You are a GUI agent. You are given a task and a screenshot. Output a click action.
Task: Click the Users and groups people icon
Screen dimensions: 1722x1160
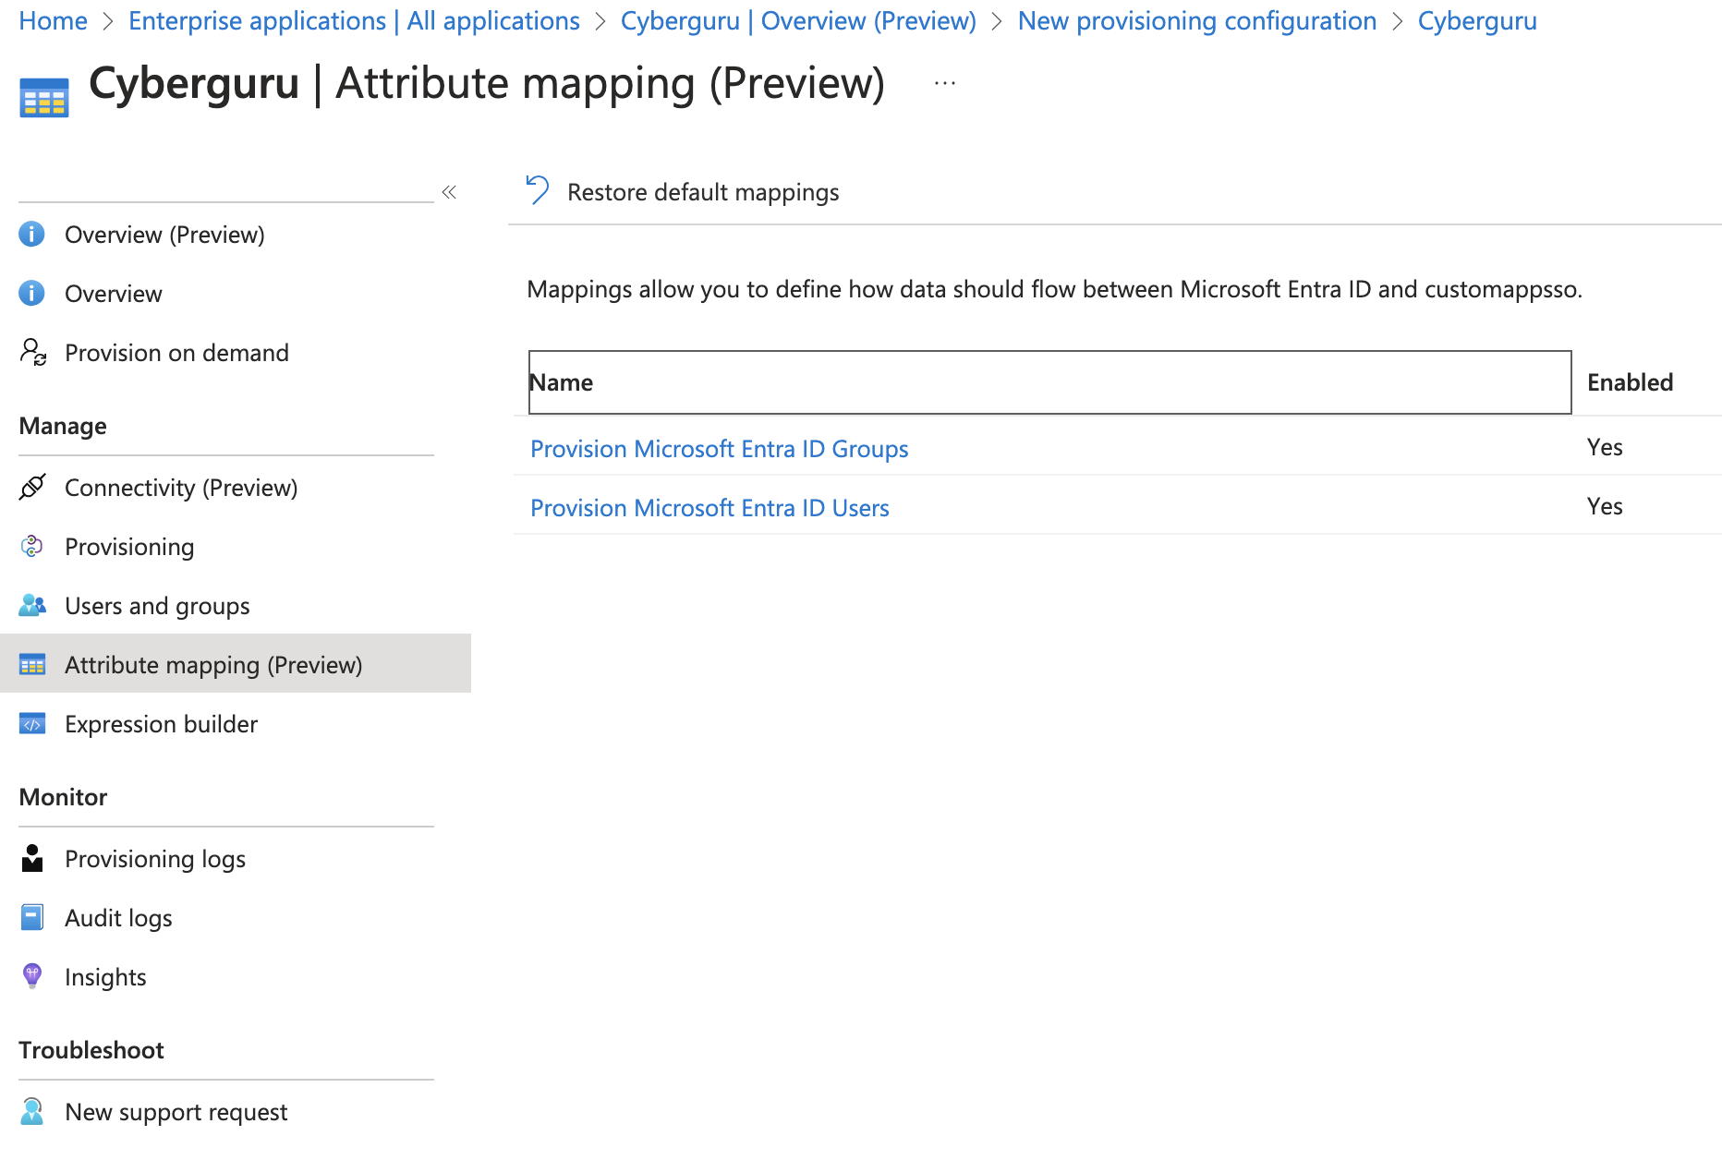coord(32,606)
